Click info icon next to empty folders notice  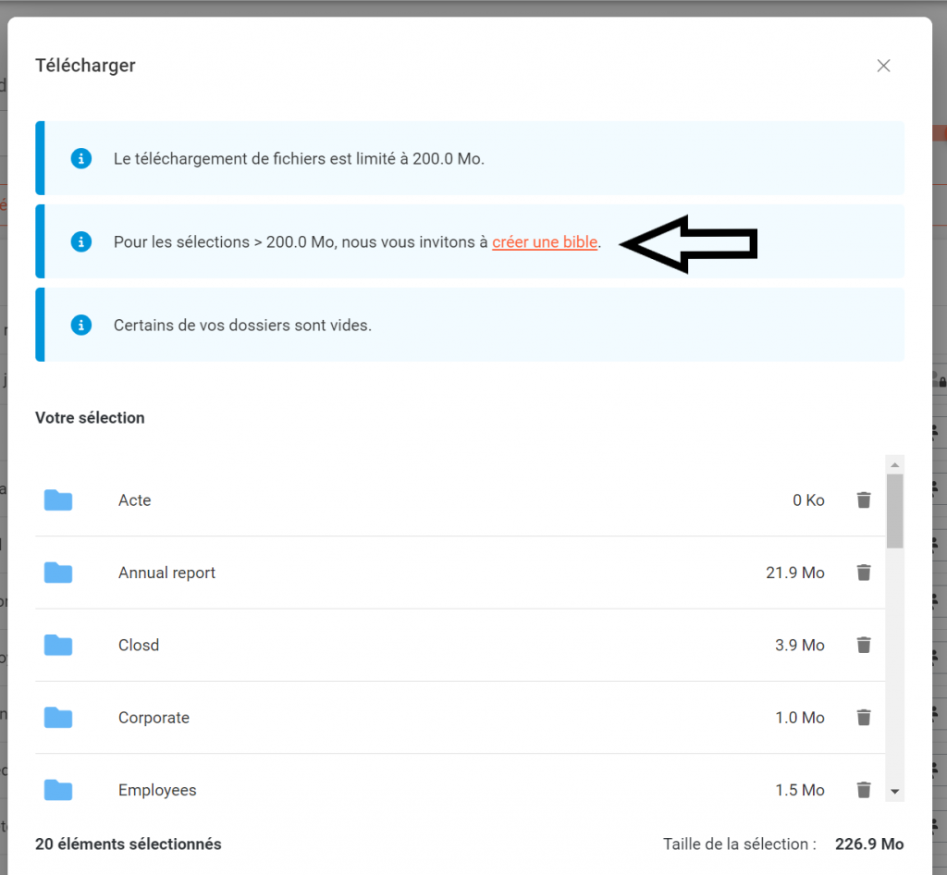[81, 326]
